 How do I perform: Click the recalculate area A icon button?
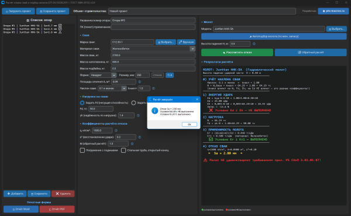(x=170, y=75)
